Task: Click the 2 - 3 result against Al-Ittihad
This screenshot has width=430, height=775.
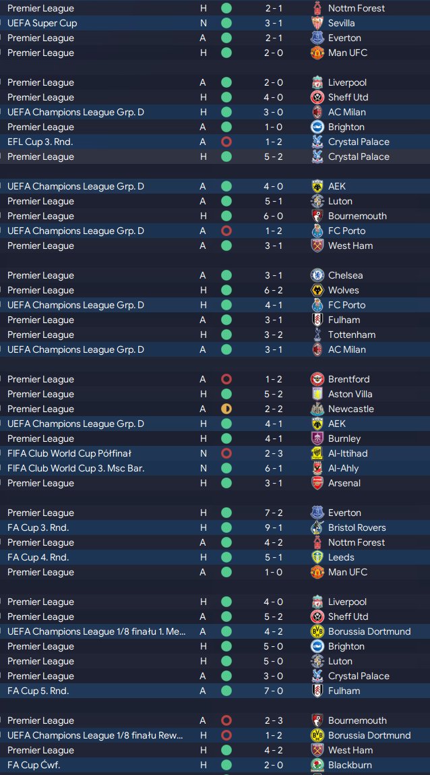Action: (x=274, y=453)
